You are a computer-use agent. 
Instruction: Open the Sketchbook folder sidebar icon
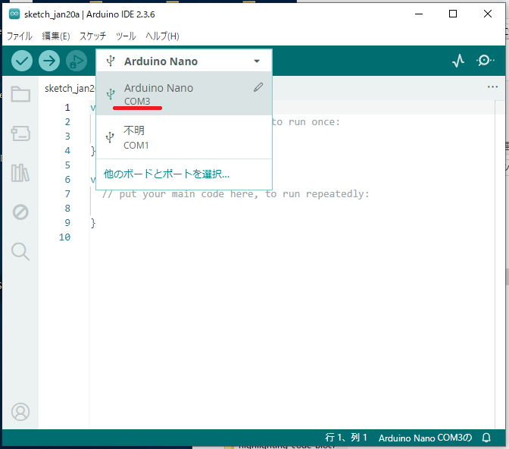pyautogui.click(x=20, y=95)
